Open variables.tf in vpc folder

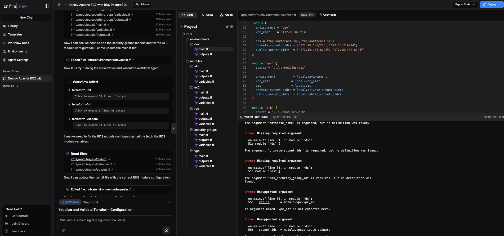point(206,166)
